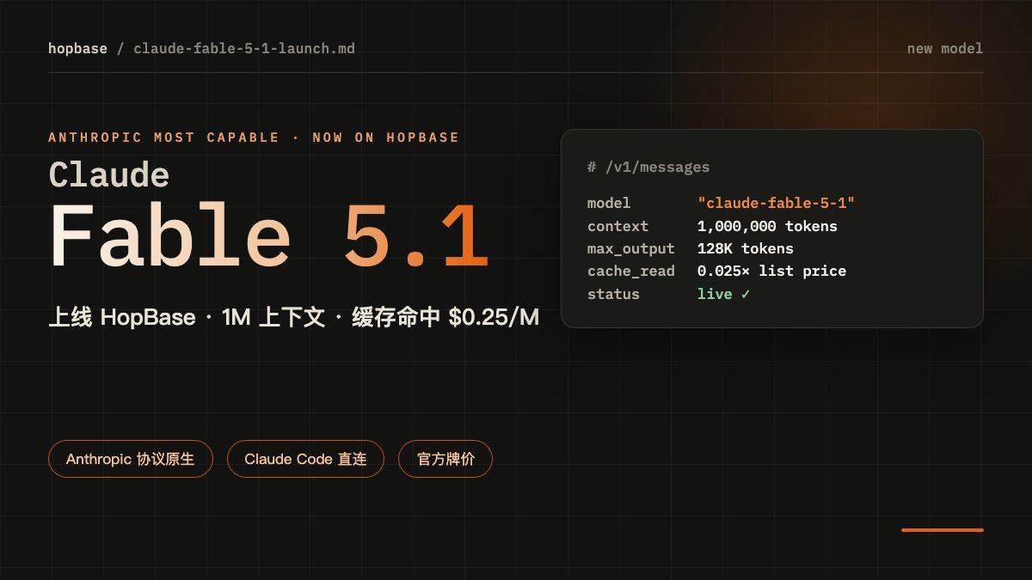Click the "model" key label
The width and height of the screenshot is (1032, 580).
(x=609, y=203)
